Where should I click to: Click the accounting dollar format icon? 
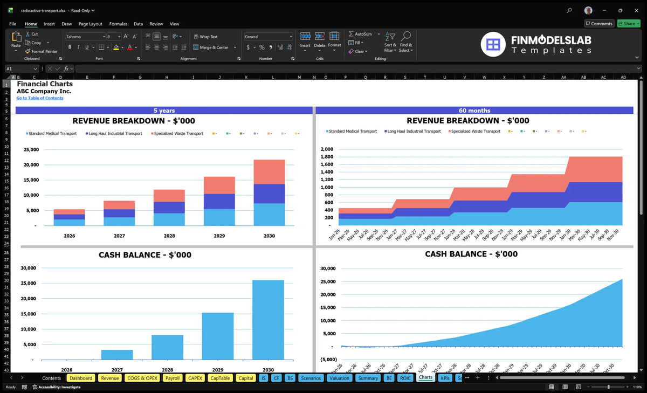[x=248, y=47]
